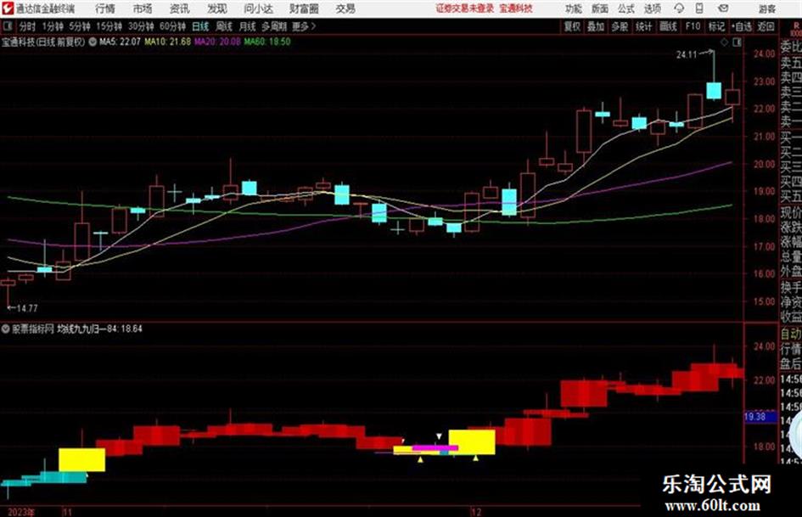Switch to the 60分钟 period tab
The image size is (802, 517).
[x=172, y=26]
